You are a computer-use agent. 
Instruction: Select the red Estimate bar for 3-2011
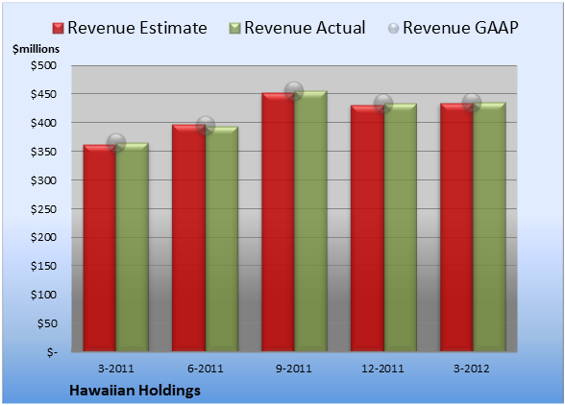tap(100, 248)
